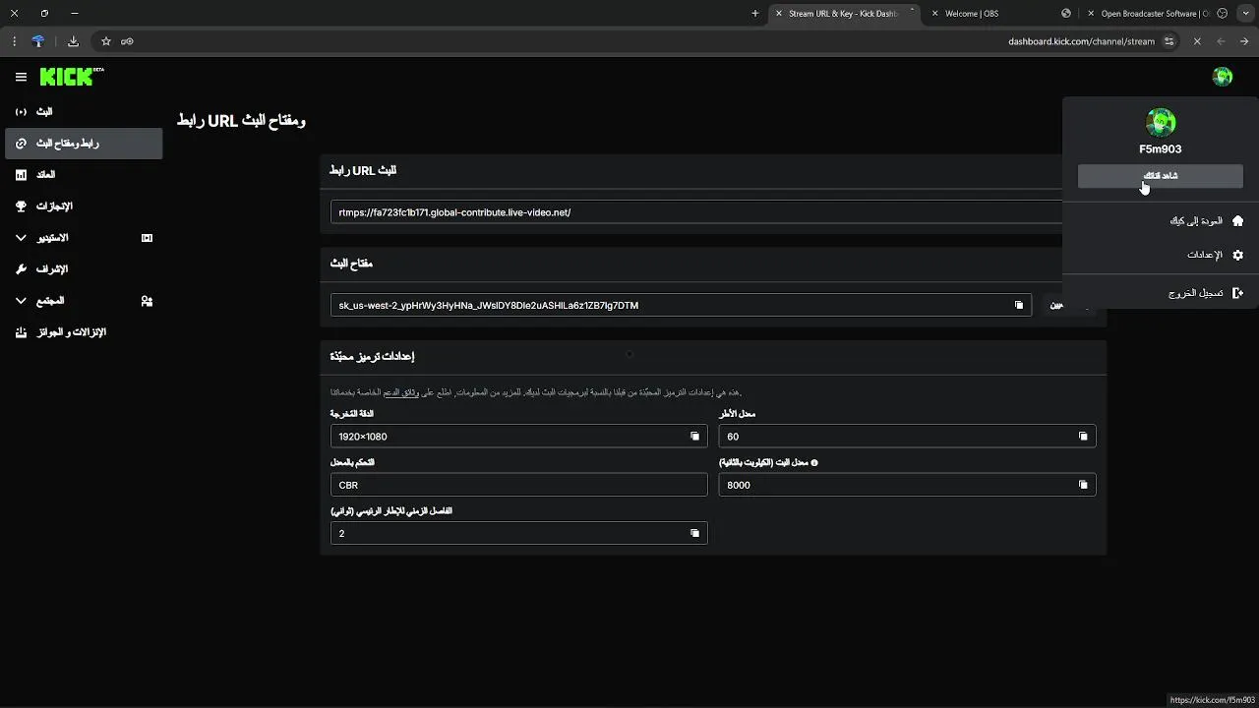Click the bitrate info tooltip icon
1259x708 pixels.
[814, 462]
